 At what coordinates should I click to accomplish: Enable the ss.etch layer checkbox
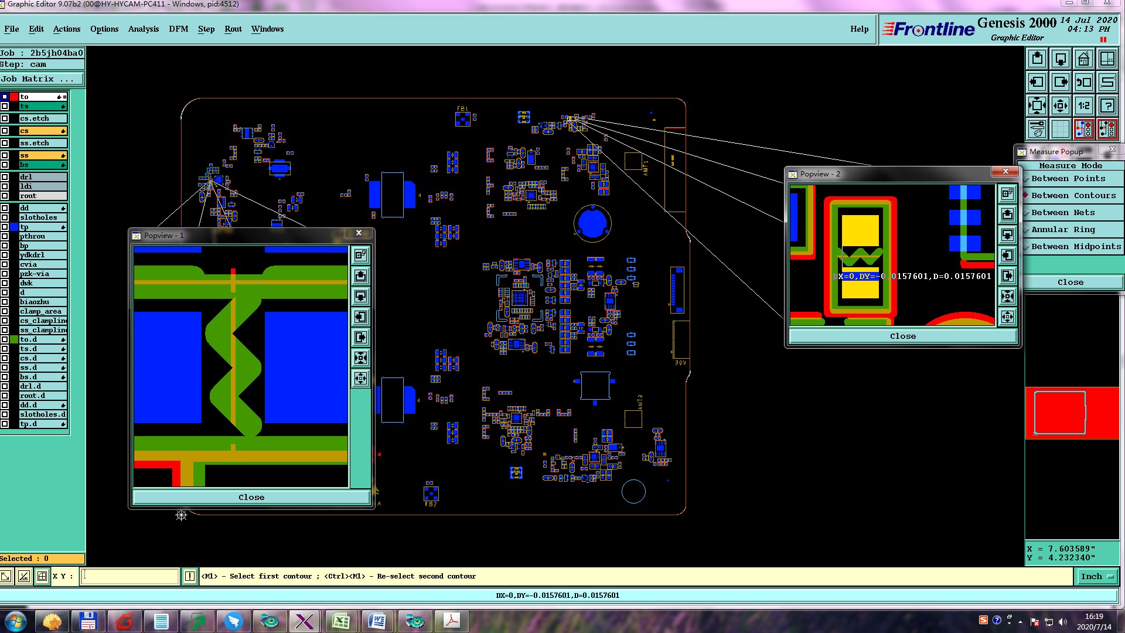coord(5,143)
